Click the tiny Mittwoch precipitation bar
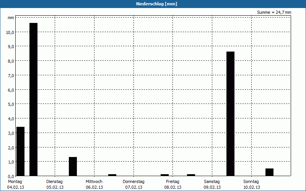 click(112, 175)
